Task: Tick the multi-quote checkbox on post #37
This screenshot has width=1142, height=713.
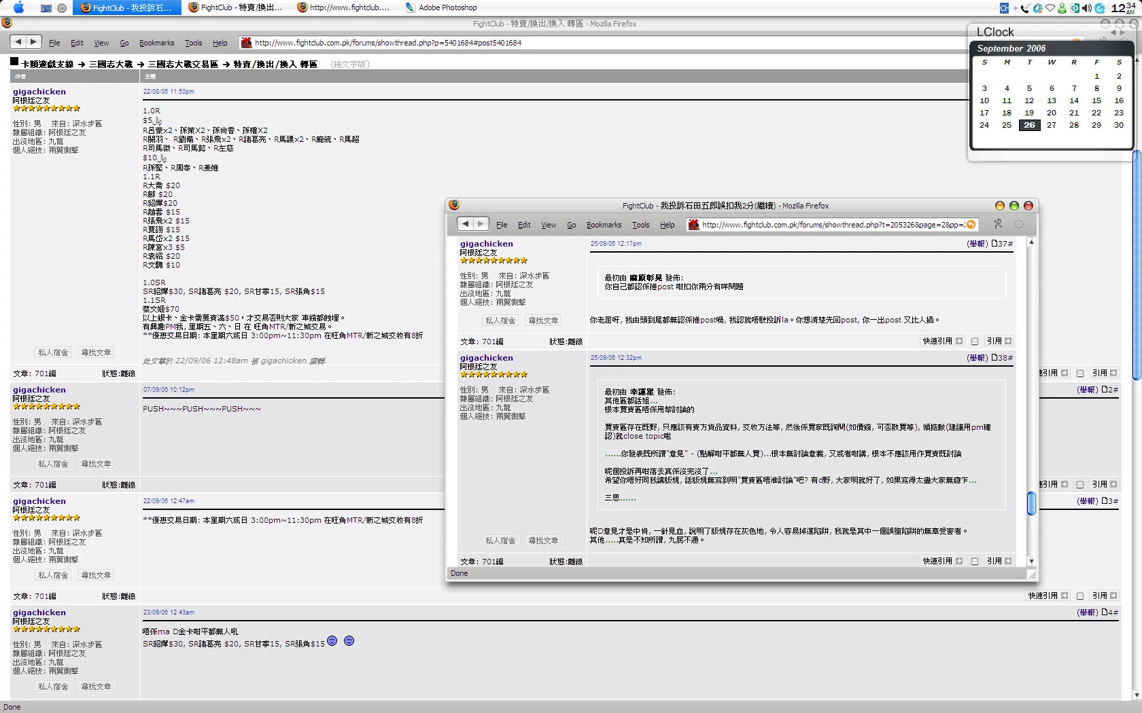Action: click(975, 342)
